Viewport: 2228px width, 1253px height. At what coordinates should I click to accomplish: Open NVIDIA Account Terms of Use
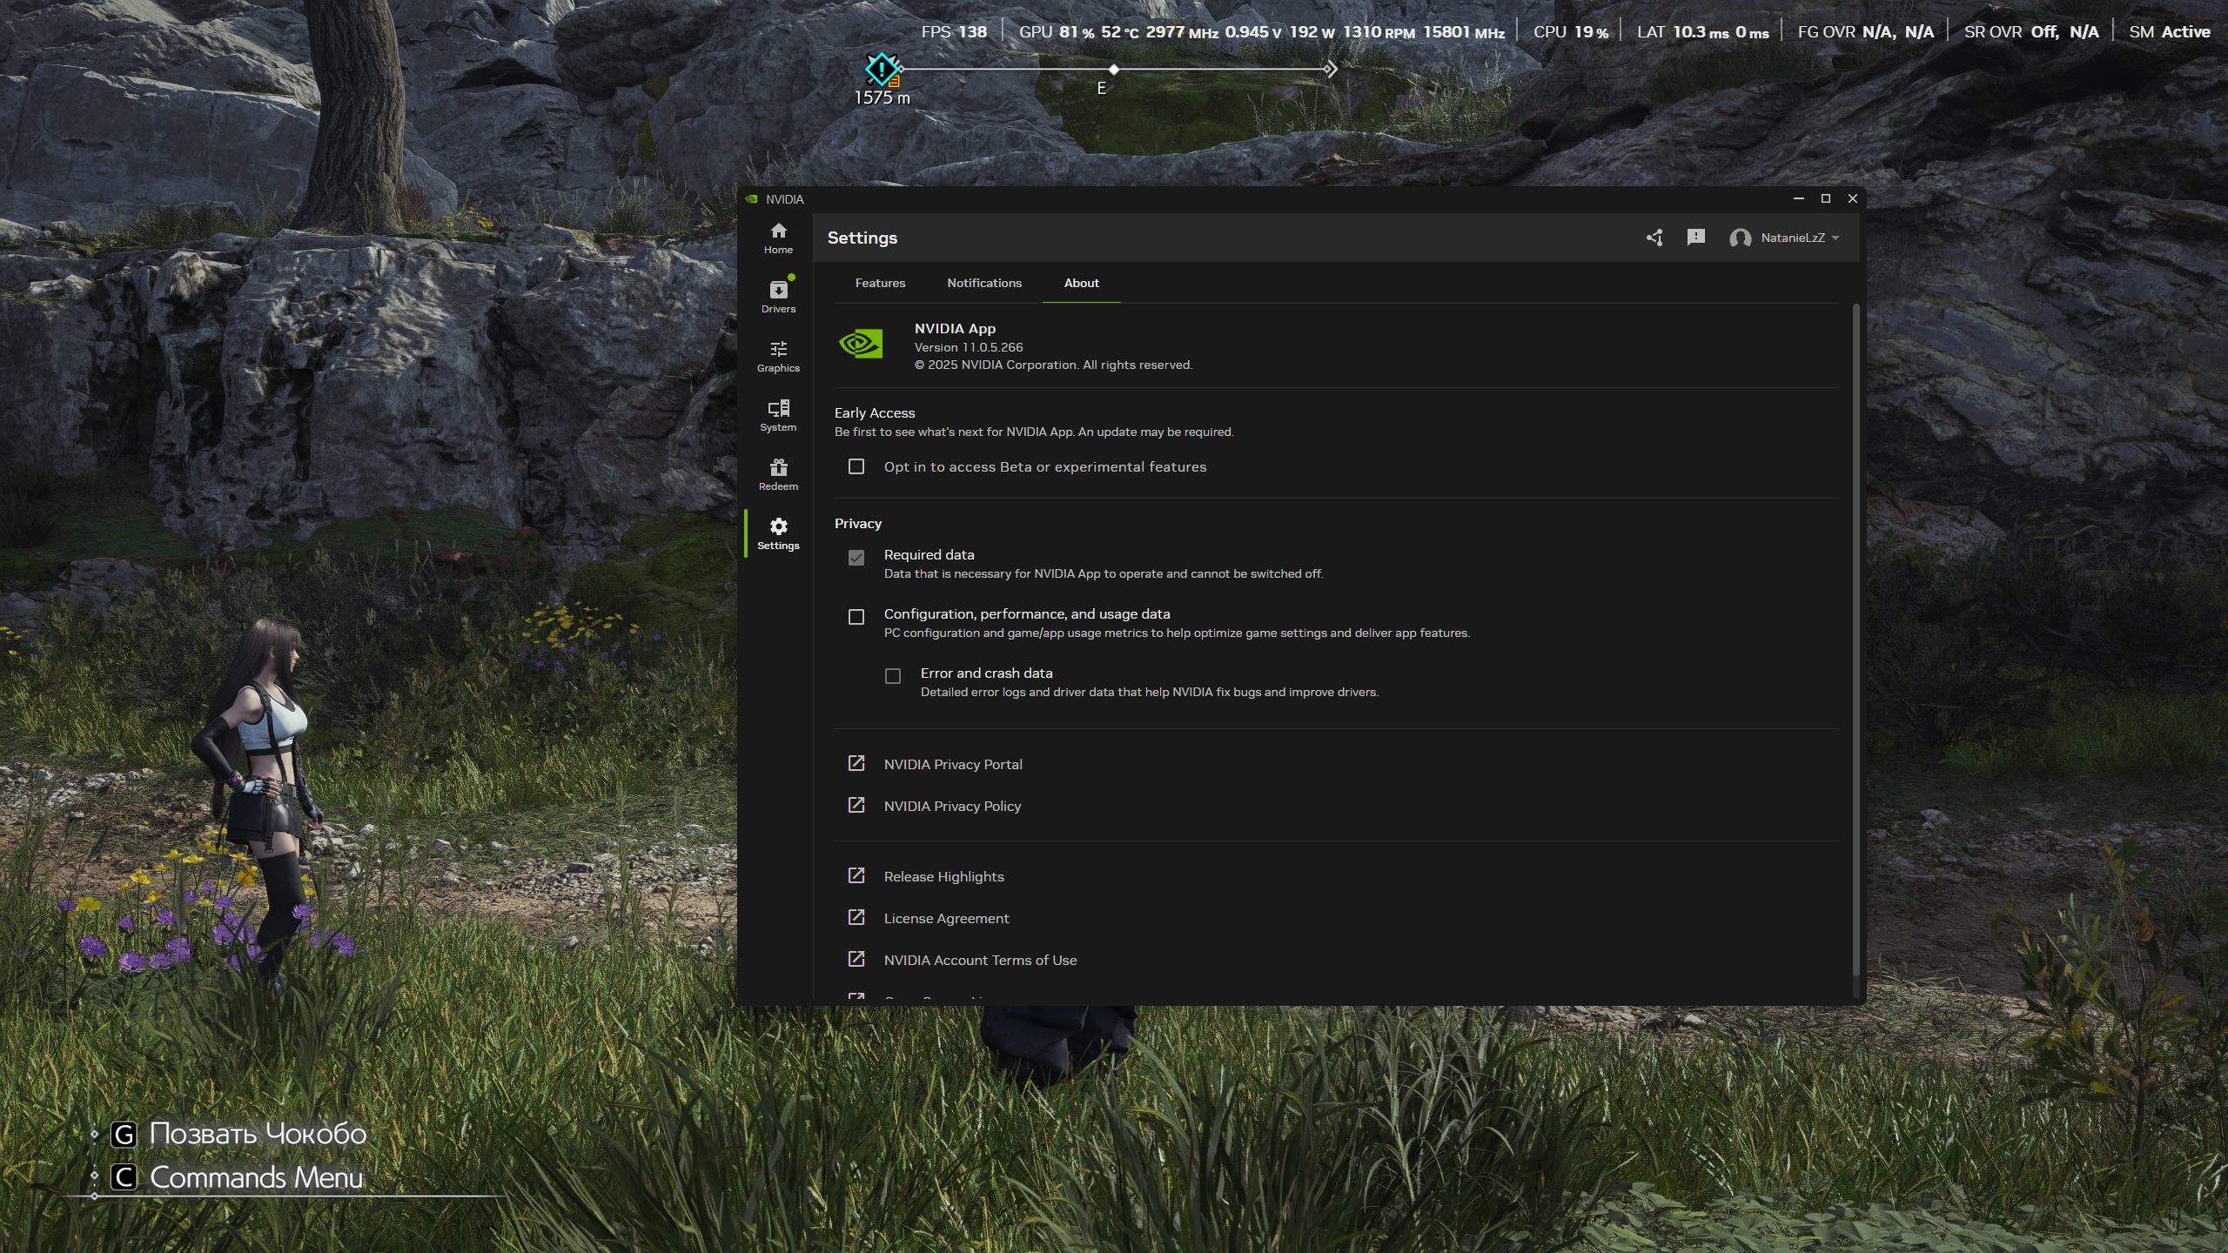pos(980,960)
